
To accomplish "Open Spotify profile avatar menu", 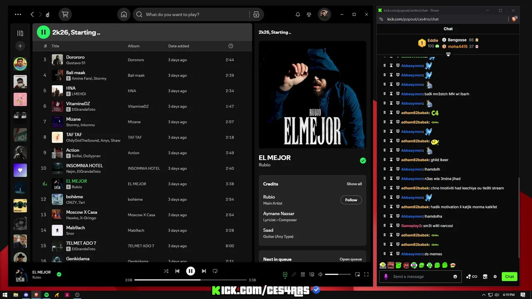I will [324, 14].
